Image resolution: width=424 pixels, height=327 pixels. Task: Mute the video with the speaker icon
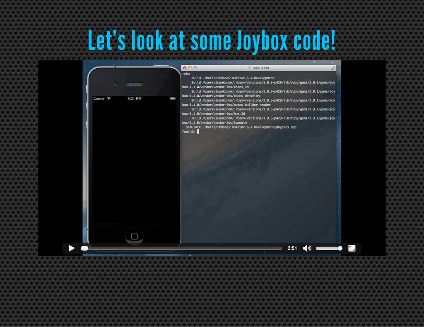307,248
